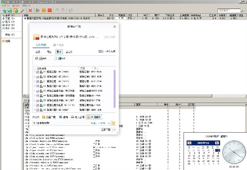Select the 全部 (all) category in sidebar

coord(8,15)
